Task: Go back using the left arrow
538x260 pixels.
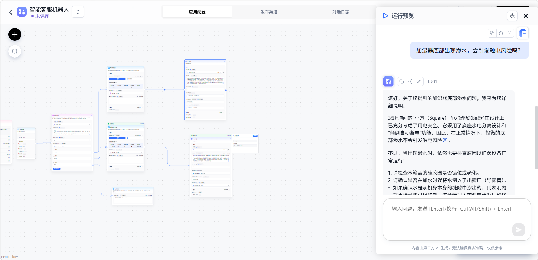Action: pos(11,12)
